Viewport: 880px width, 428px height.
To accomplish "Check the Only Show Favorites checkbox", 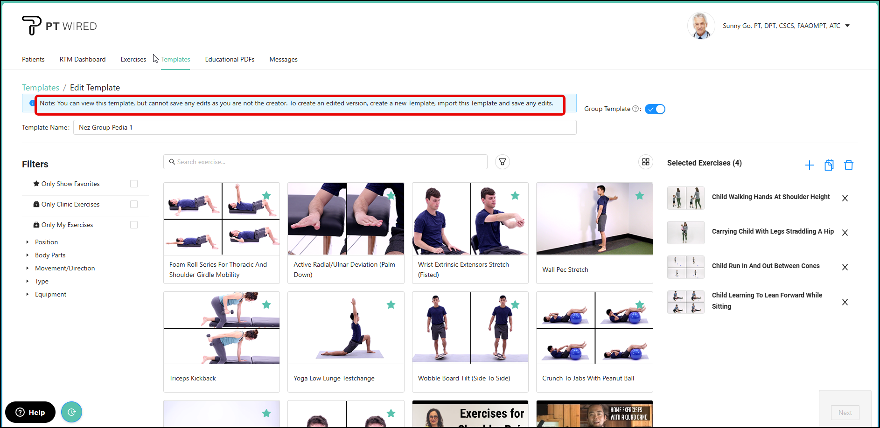I will coord(134,184).
